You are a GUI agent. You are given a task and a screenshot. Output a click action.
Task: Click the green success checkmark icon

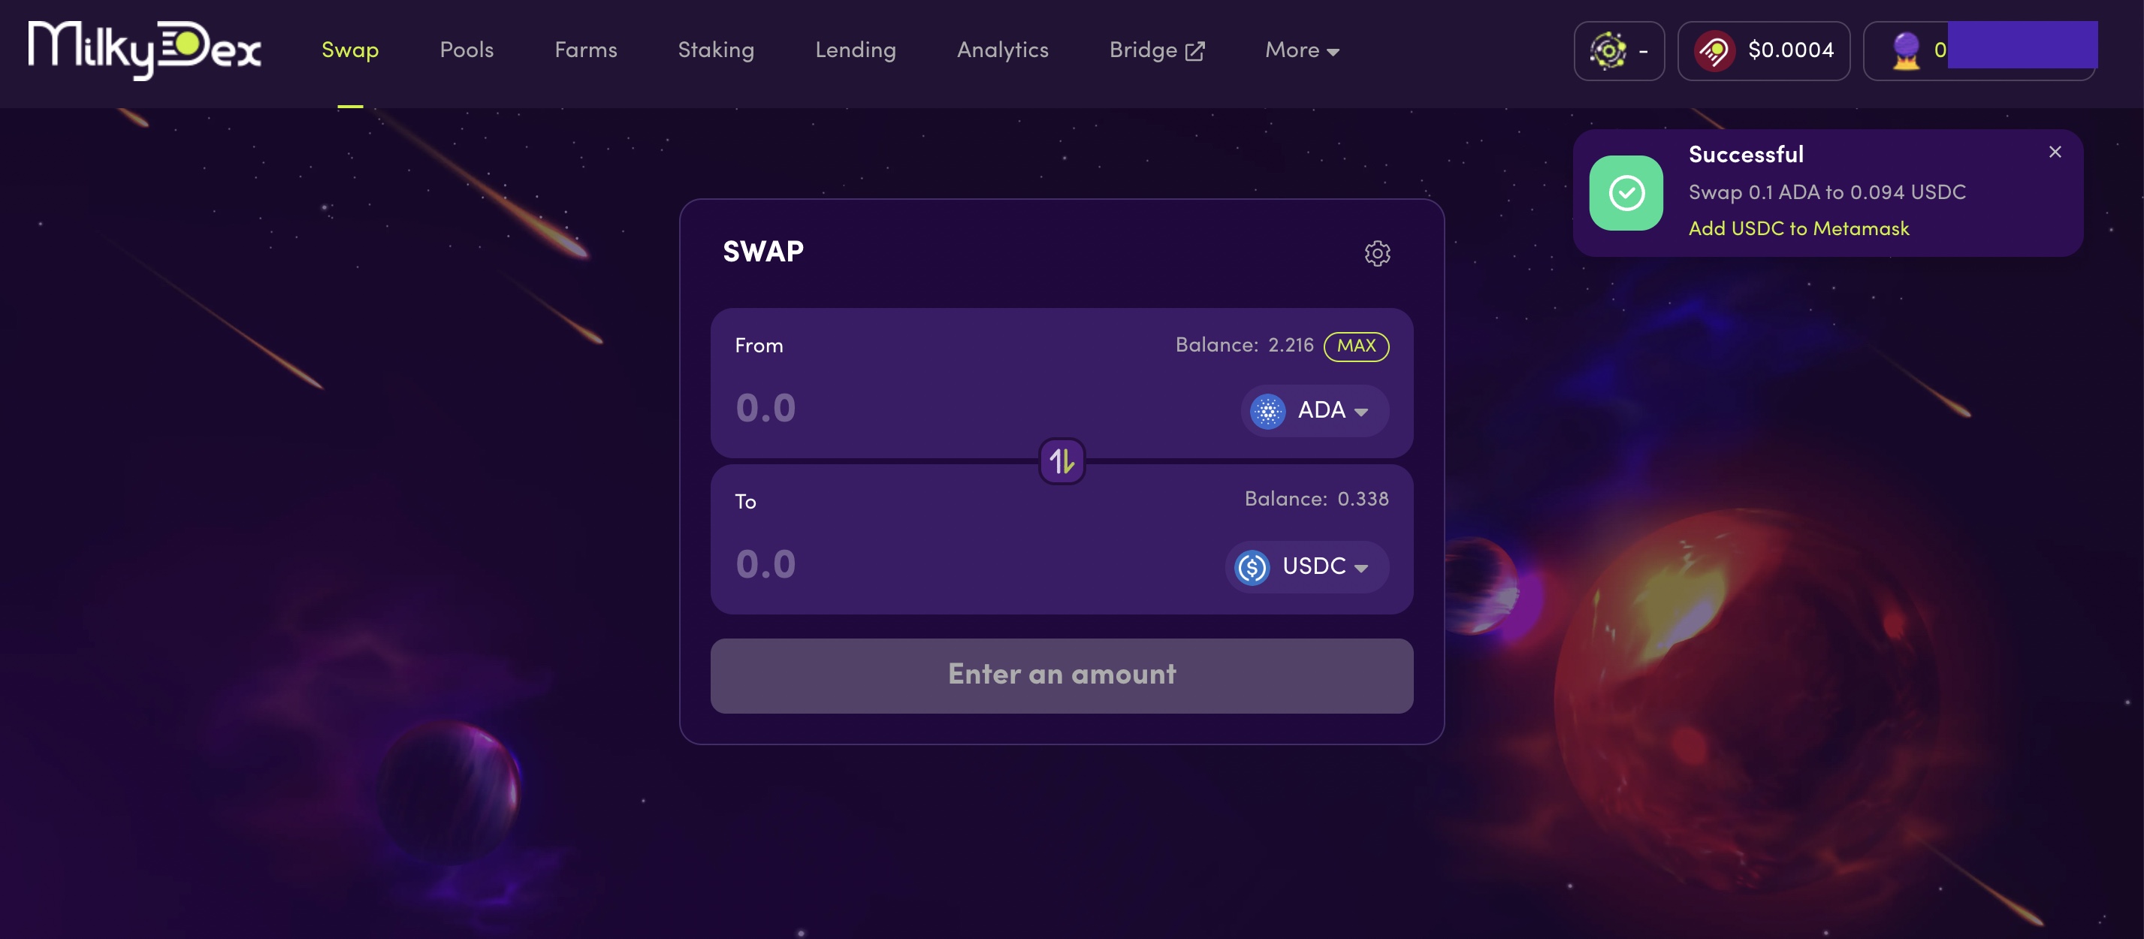click(1626, 193)
